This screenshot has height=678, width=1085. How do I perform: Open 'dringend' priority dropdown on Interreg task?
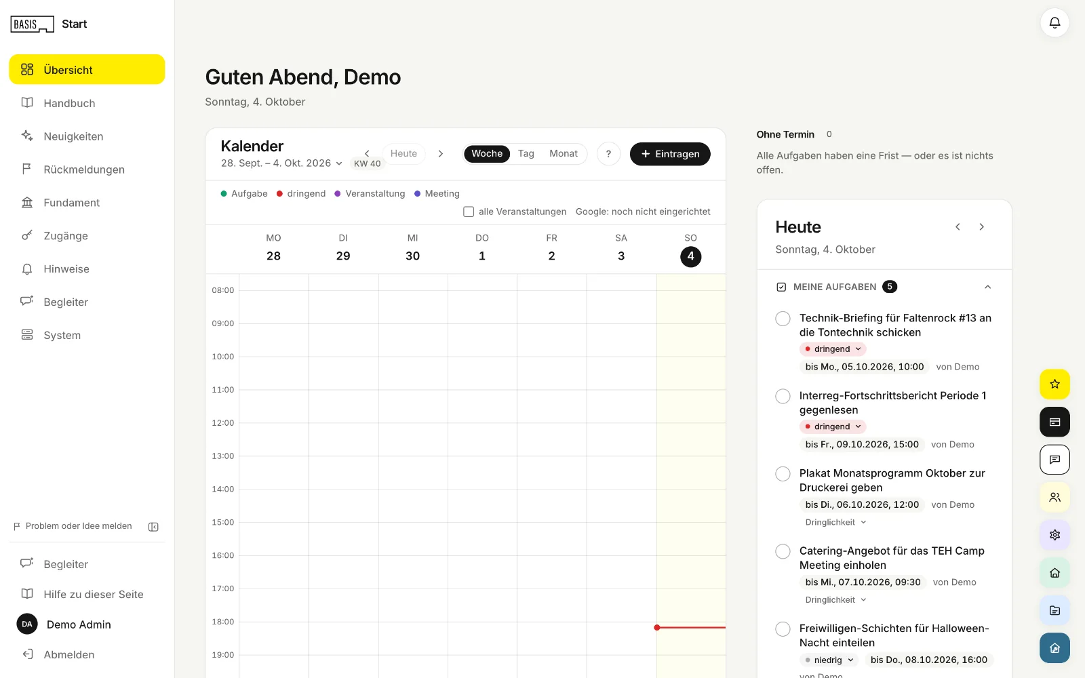point(833,426)
